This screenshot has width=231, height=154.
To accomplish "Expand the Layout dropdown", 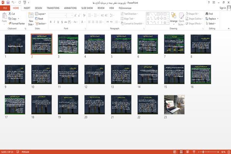I will pyautogui.click(x=40, y=14).
